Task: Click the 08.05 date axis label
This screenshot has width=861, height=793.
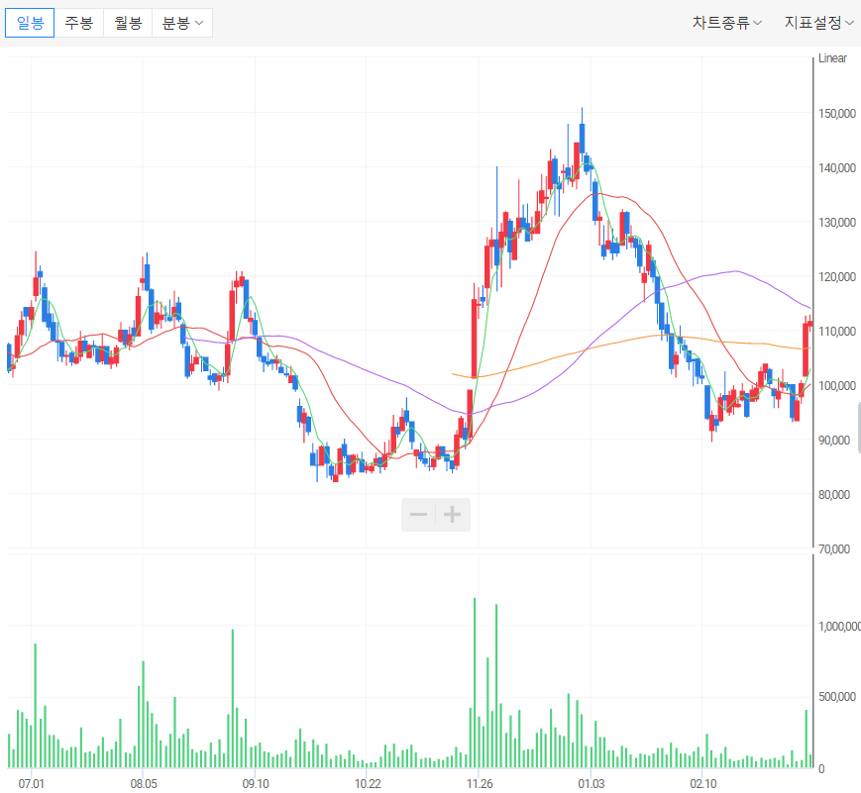Action: pos(144,783)
